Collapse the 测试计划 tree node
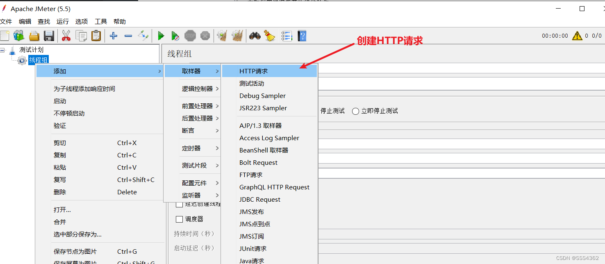The width and height of the screenshot is (605, 264). click(x=2, y=50)
